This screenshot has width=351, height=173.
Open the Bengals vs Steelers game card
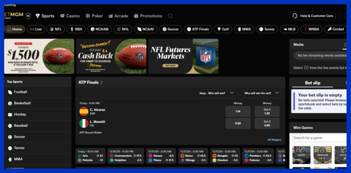[x=225, y=156]
